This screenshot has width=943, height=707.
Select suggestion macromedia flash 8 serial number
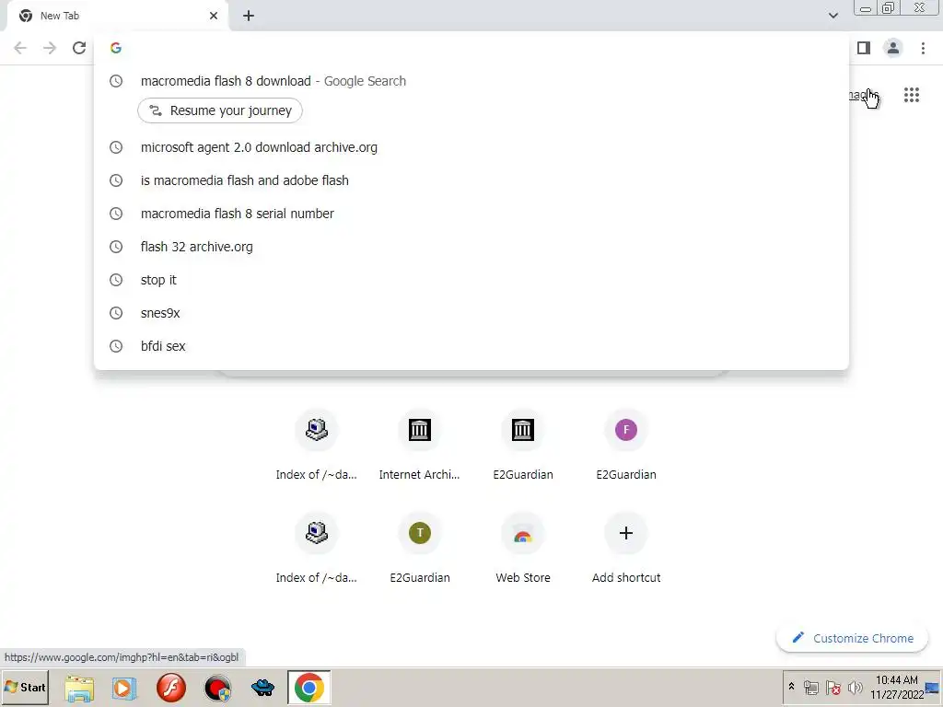[x=471, y=214]
